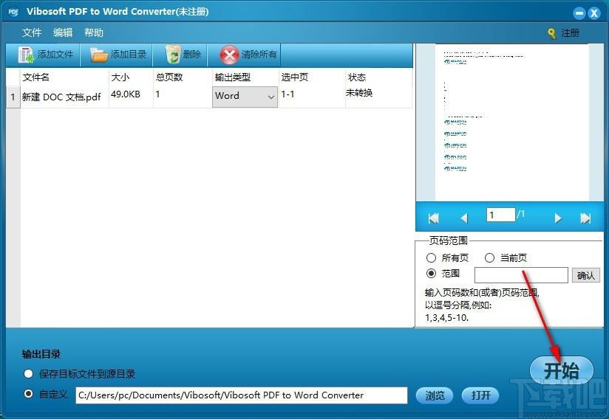Viewport: 609px width, 419px height.
Task: Jump to last preview page
Action: click(x=585, y=218)
